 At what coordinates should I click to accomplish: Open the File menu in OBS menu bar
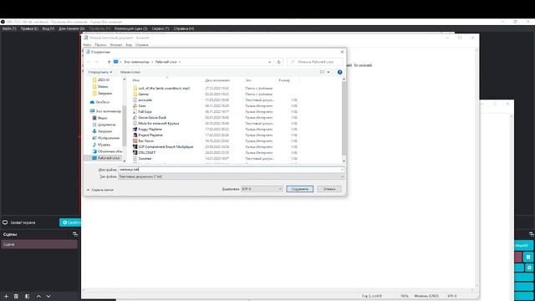pyautogui.click(x=9, y=28)
